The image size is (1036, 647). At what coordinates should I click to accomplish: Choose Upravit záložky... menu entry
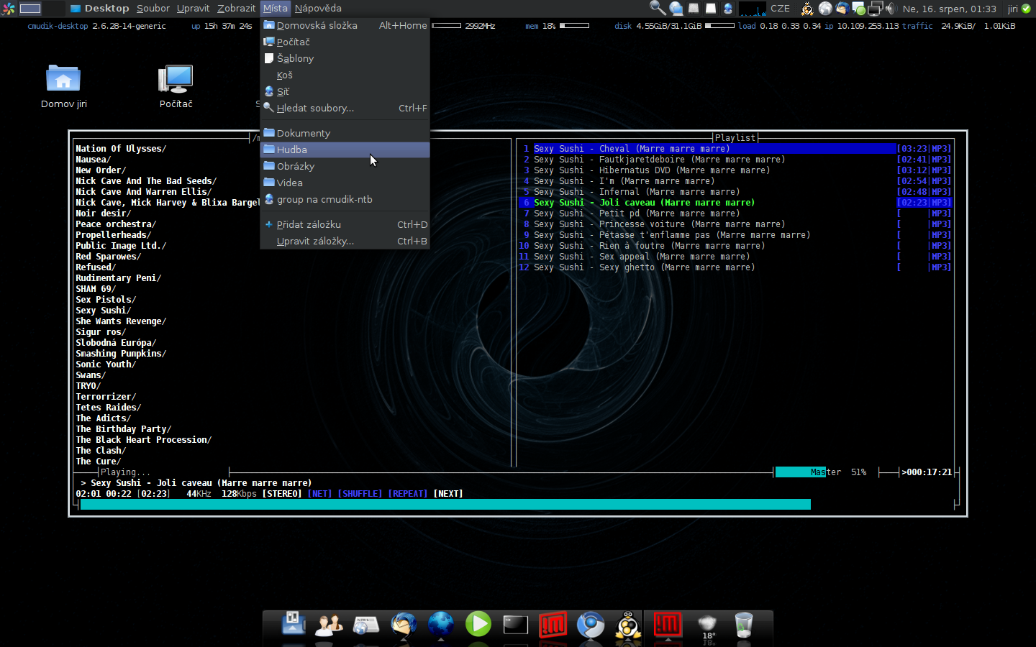[345, 241]
